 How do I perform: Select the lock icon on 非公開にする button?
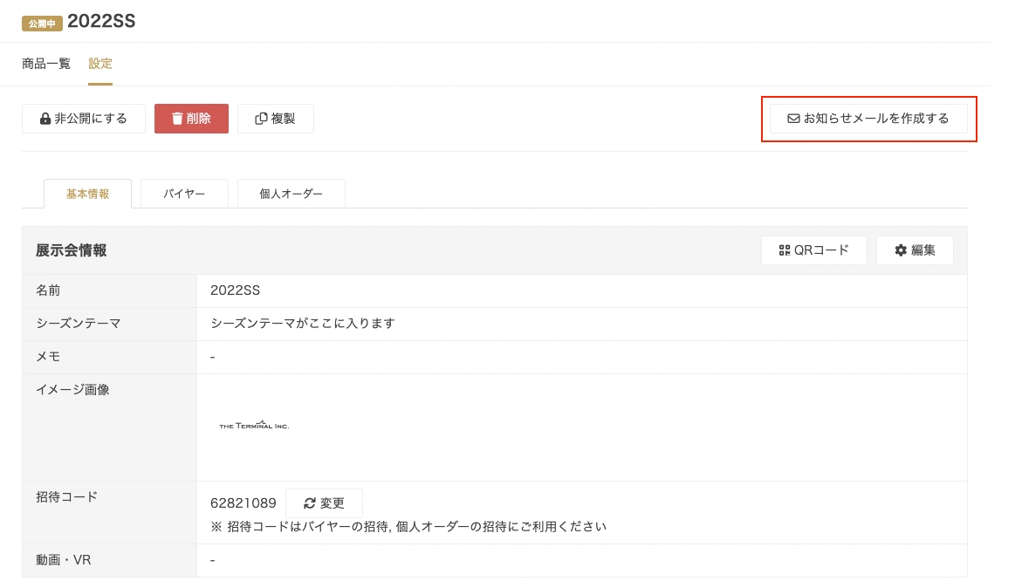[45, 119]
